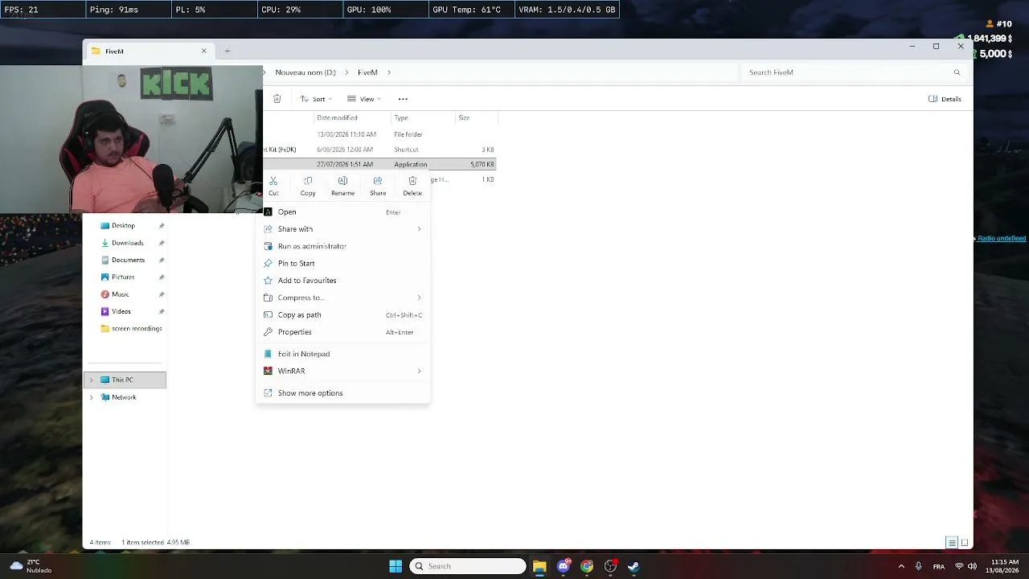Viewport: 1029px width, 579px height.
Task: Click the FiveM breadcrumb in address bar
Action: coord(367,72)
